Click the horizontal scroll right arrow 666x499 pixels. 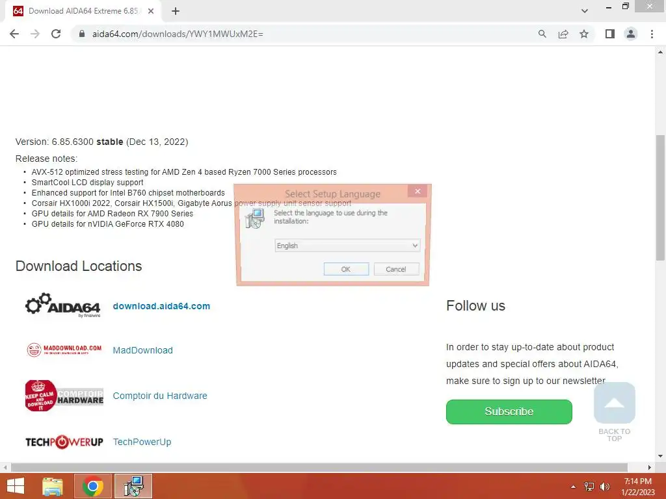(x=650, y=467)
